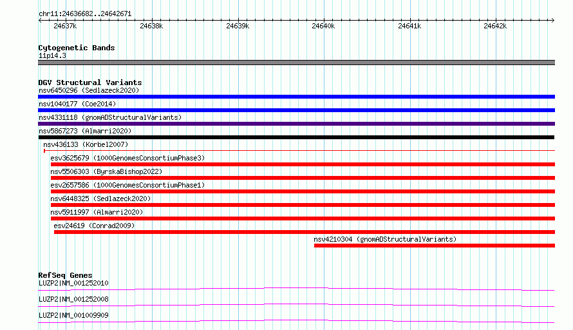Open nsv4331118 (gnomADStructuralVariants) label

click(110, 117)
